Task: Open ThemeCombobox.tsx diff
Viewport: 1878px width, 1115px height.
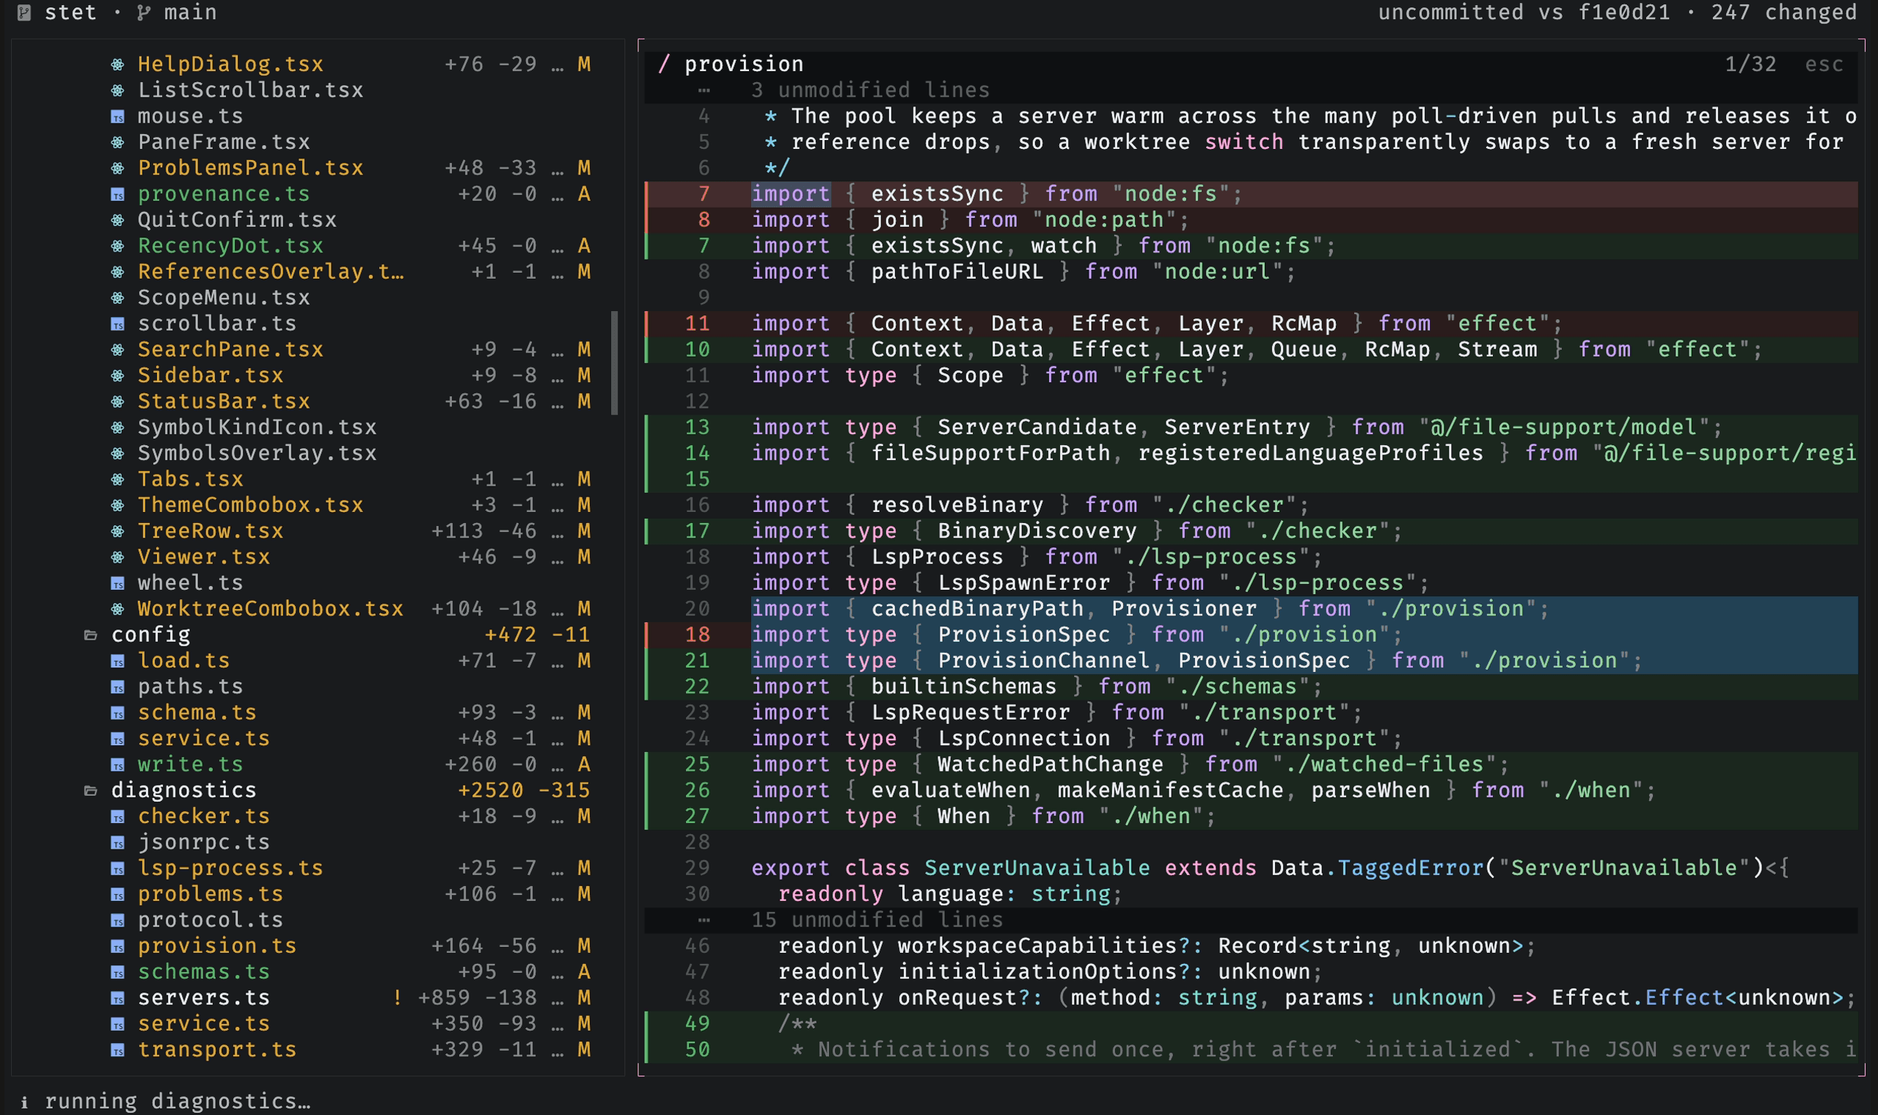Action: pos(250,505)
